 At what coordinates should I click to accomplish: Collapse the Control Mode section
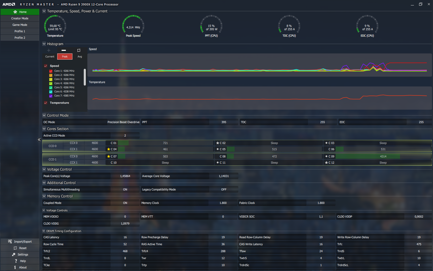(x=44, y=115)
